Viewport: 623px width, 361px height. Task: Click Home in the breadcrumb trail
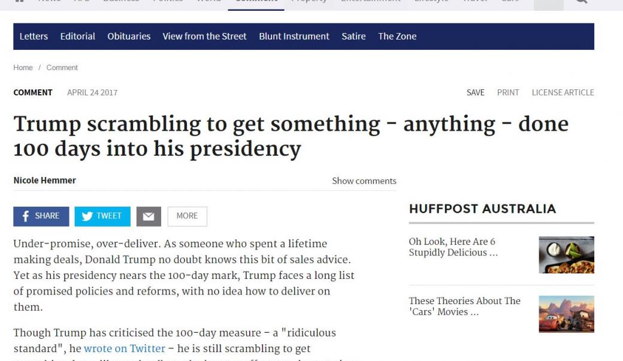click(x=23, y=67)
